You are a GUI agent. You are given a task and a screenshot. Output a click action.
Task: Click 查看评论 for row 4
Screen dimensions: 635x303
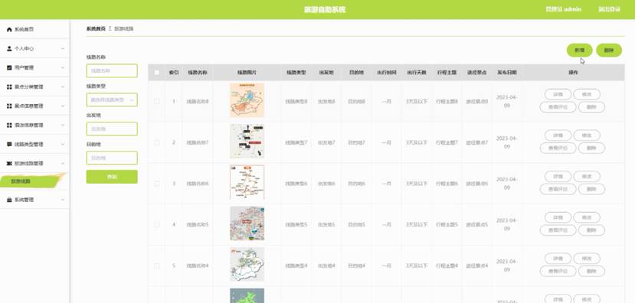point(558,230)
